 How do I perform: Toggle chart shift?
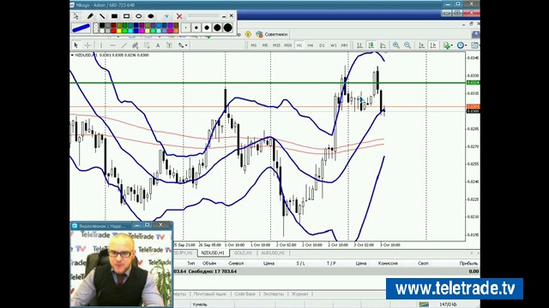433,45
